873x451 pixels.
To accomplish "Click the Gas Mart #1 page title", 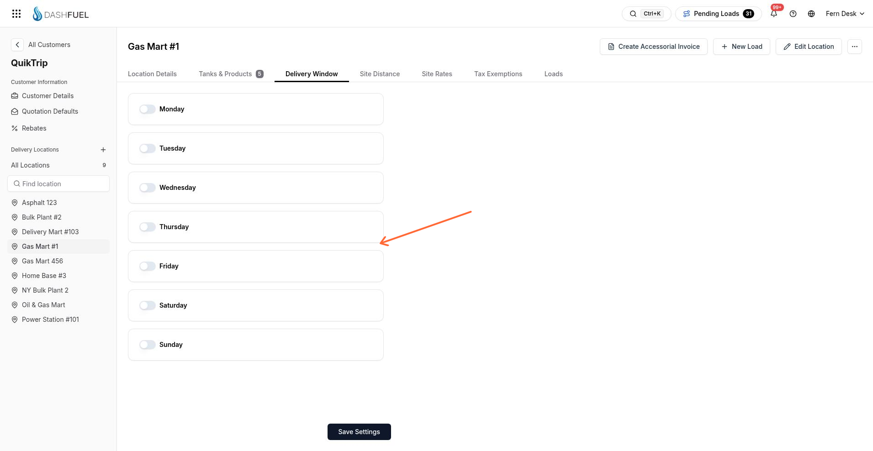I will tap(153, 47).
